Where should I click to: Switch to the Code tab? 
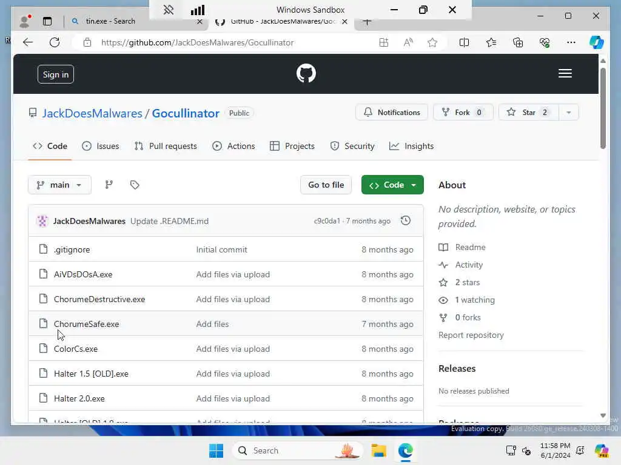click(50, 147)
